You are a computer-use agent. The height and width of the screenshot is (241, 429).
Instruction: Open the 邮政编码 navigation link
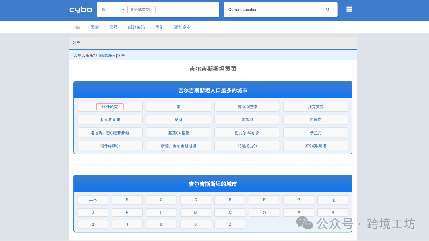[136, 27]
